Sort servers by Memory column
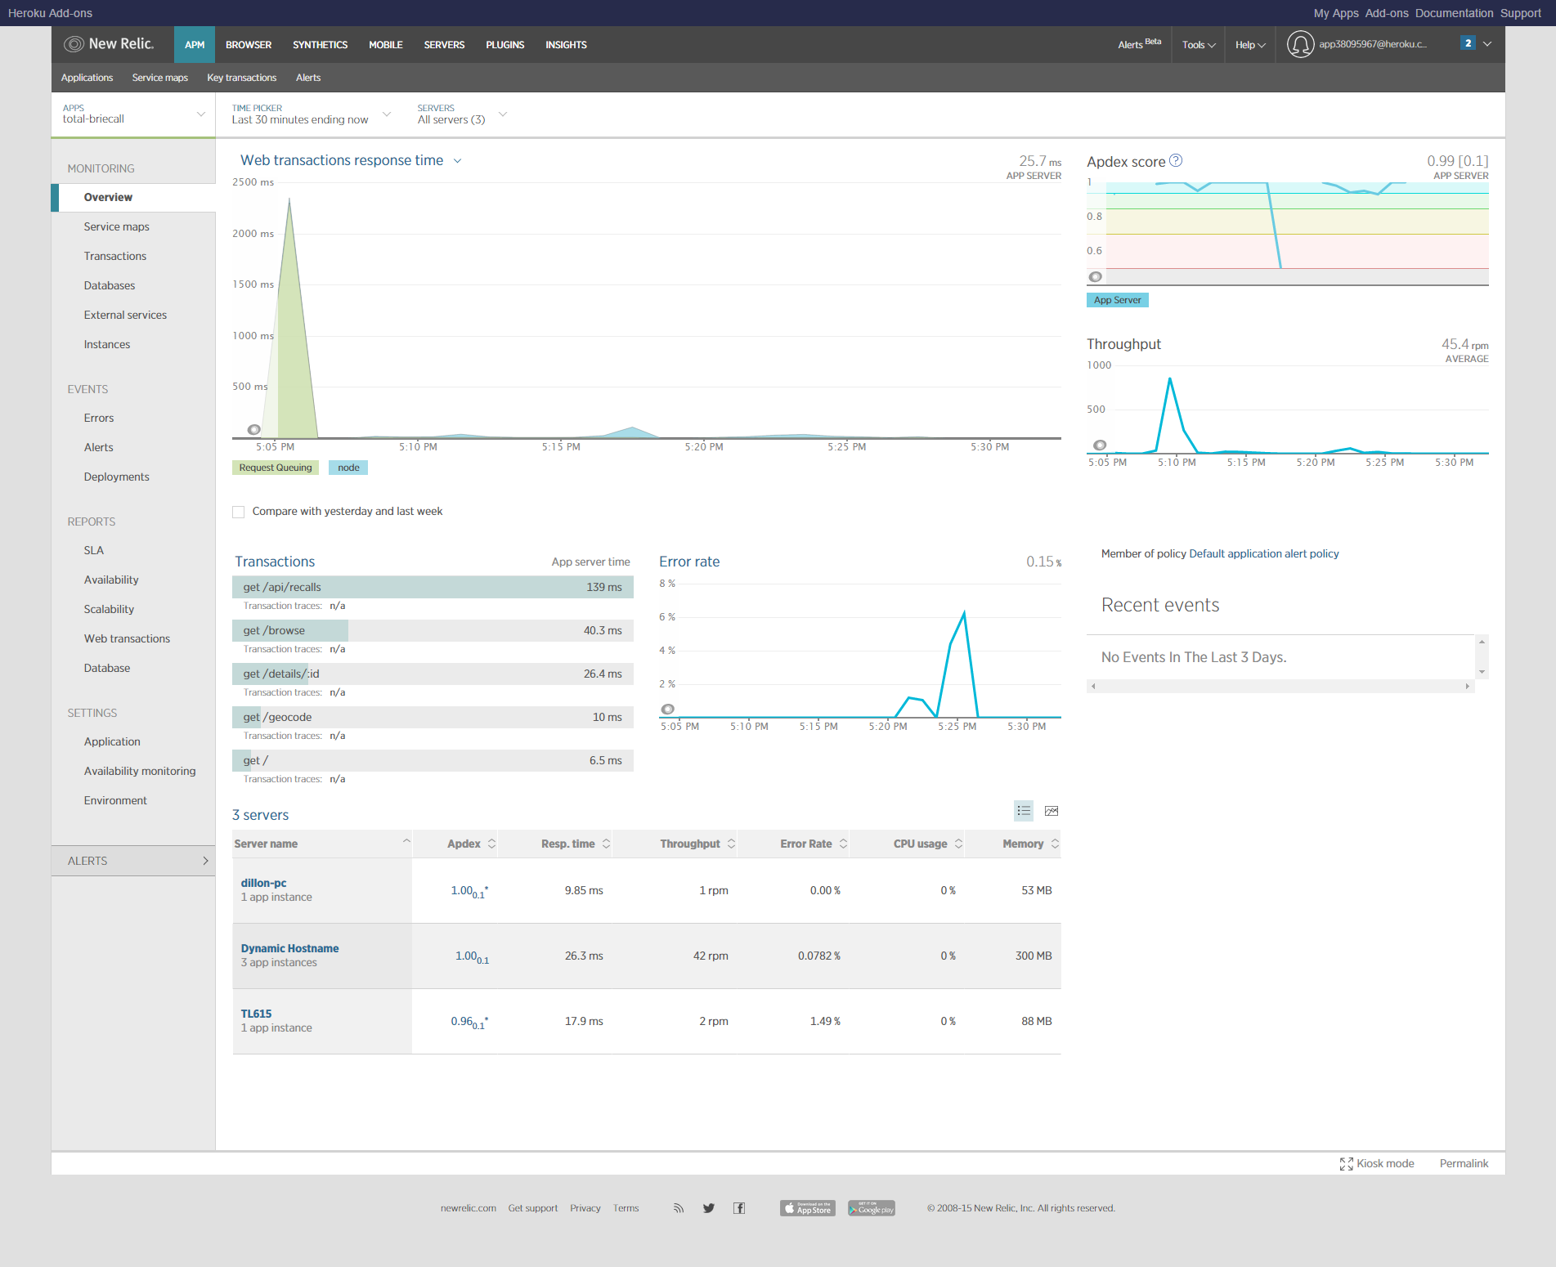Screen dimensions: 1556x1267 click(x=1031, y=844)
